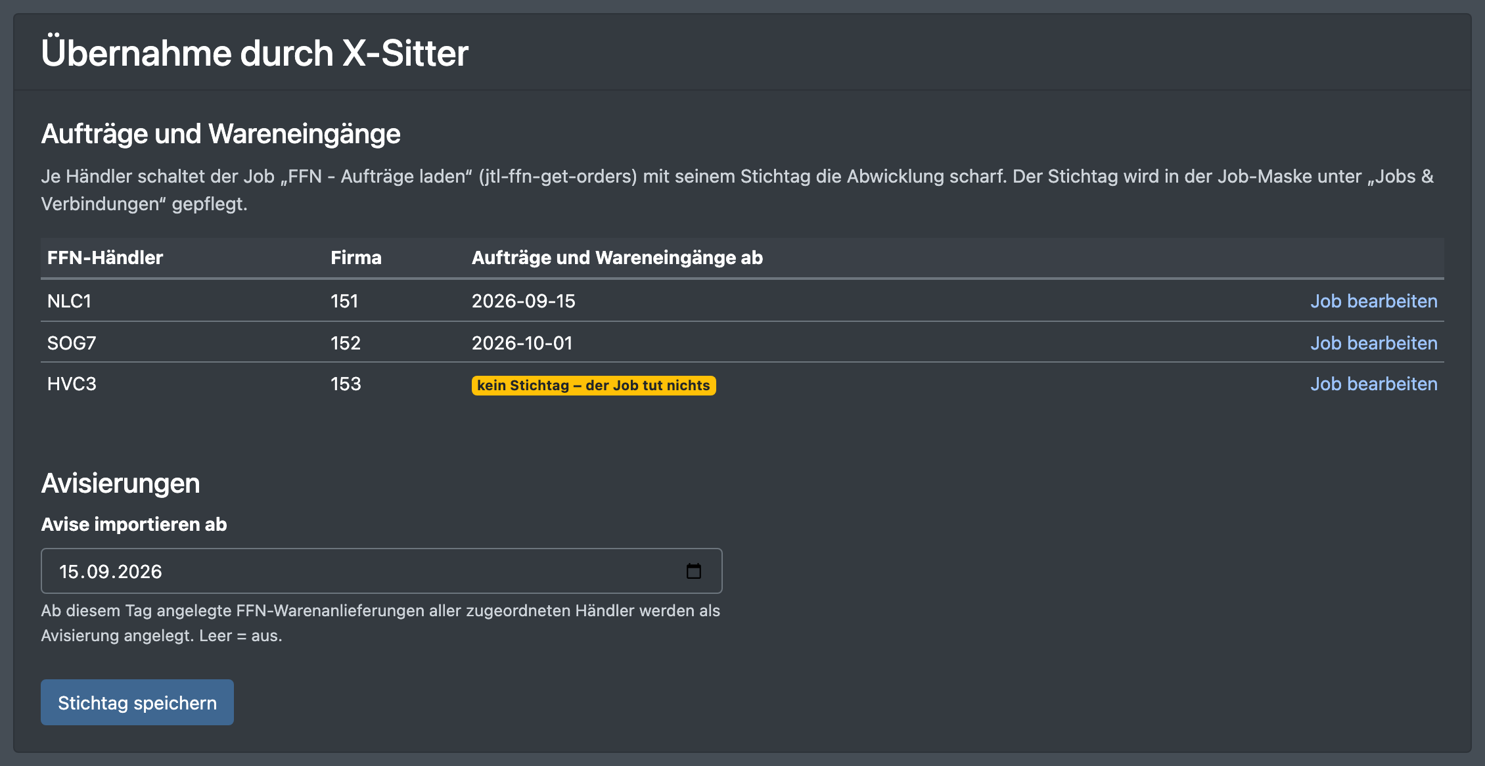Open the calendar picker icon in date field

click(x=693, y=571)
